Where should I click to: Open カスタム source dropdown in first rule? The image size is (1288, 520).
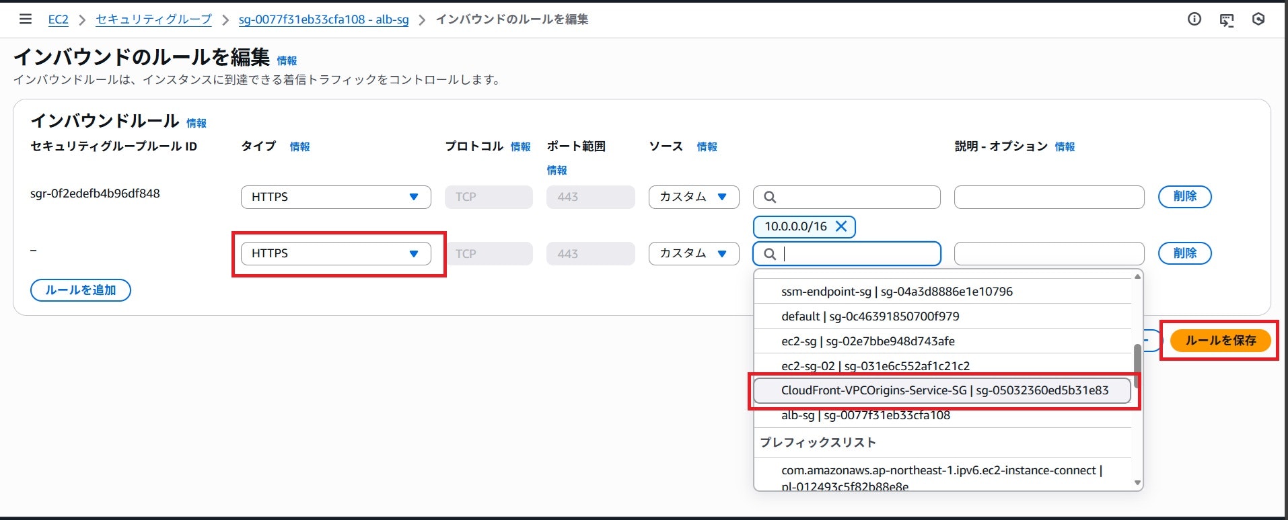[x=694, y=197]
